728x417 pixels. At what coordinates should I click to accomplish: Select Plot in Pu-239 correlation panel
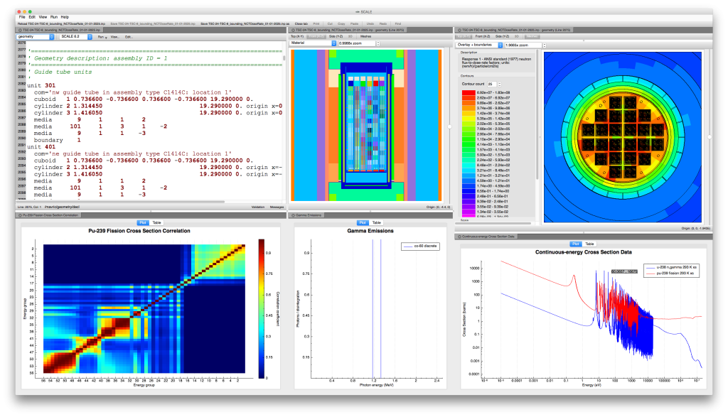[143, 222]
